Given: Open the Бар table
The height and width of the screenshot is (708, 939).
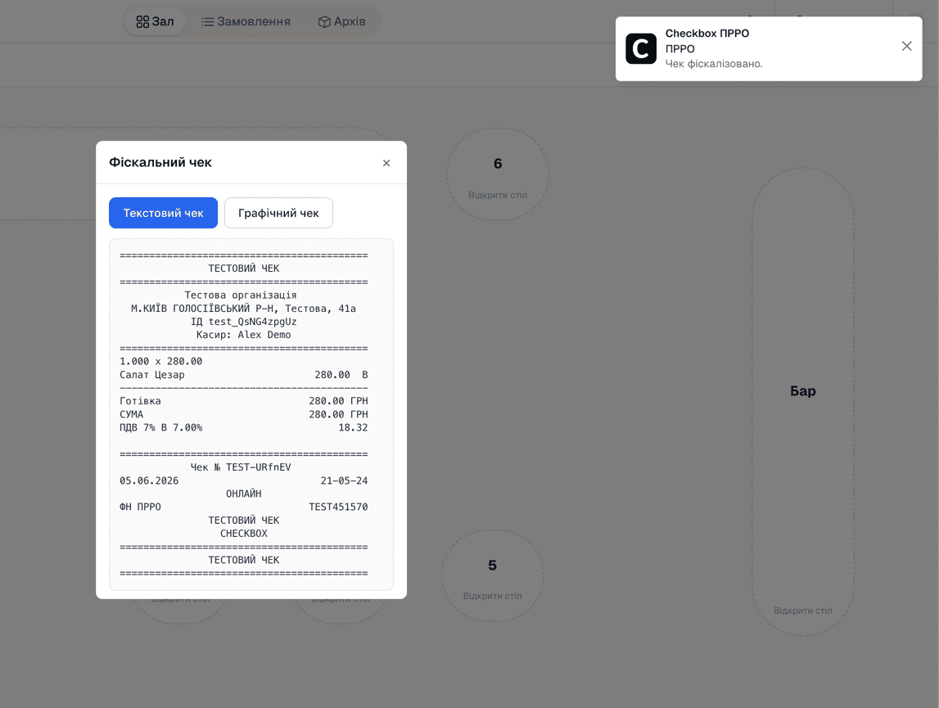Looking at the screenshot, I should (x=803, y=401).
